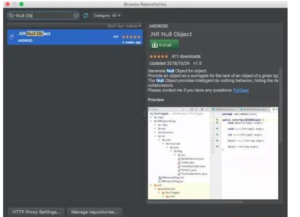Image resolution: width=300 pixels, height=217 pixels.
Task: Click the search magnifier icon
Action: (x=11, y=16)
